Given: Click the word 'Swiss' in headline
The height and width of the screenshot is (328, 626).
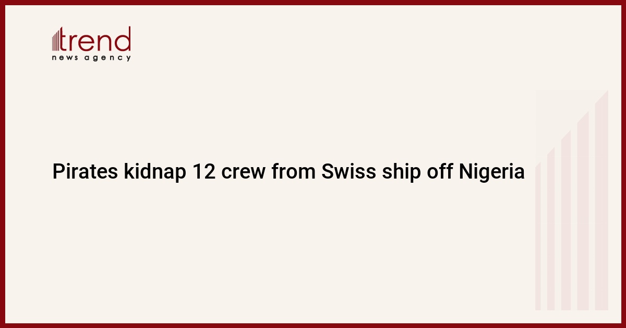Looking at the screenshot, I should [x=343, y=171].
